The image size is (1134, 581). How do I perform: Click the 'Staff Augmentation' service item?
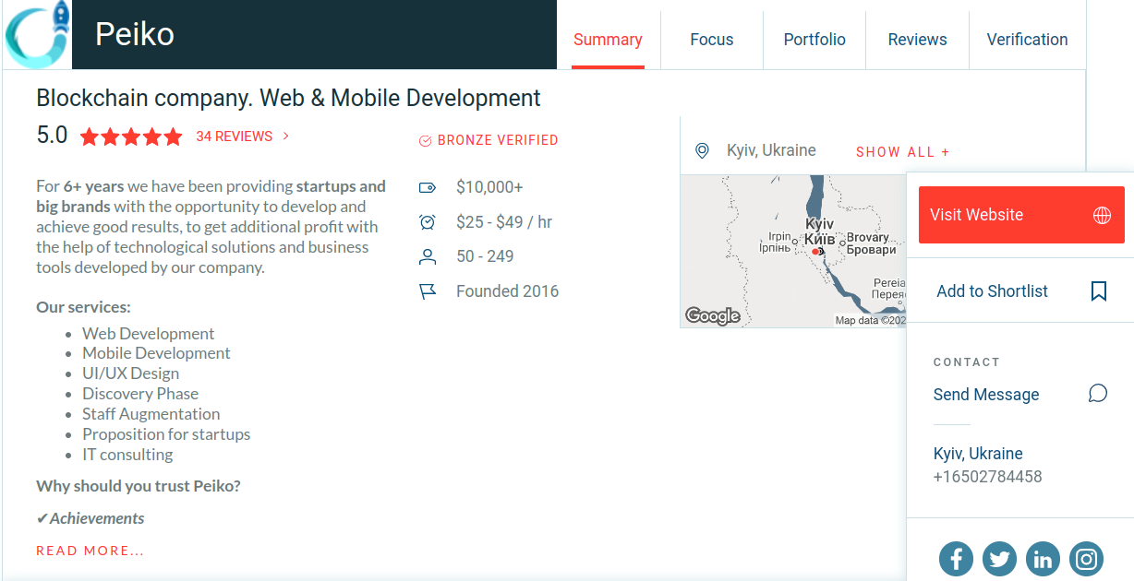(x=151, y=414)
